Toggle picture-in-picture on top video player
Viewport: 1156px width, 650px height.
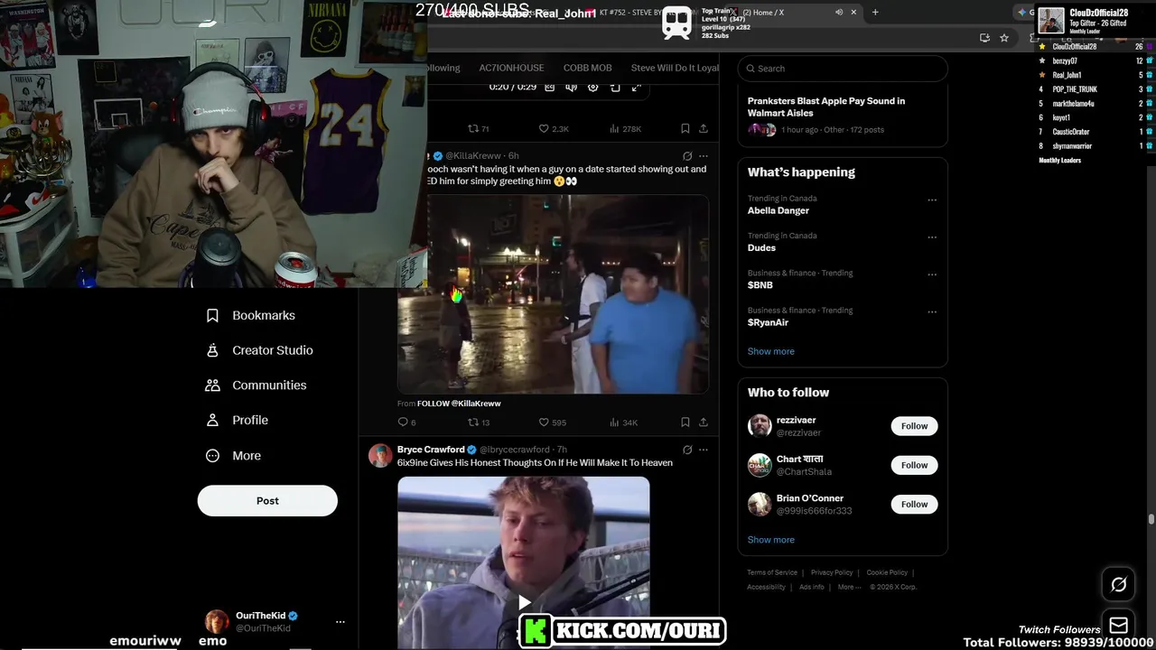pos(615,87)
